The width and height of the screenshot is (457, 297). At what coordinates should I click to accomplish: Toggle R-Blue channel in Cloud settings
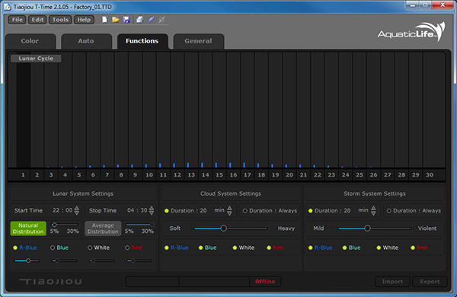[x=166, y=247]
